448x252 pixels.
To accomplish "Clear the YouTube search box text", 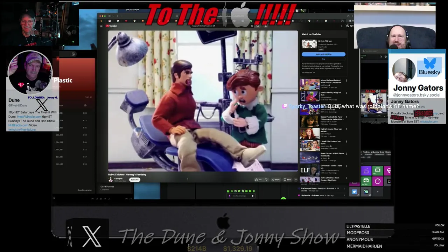I will [251, 26].
